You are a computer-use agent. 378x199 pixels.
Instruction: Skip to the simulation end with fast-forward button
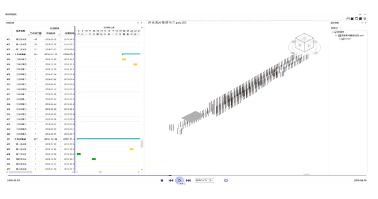188,180
